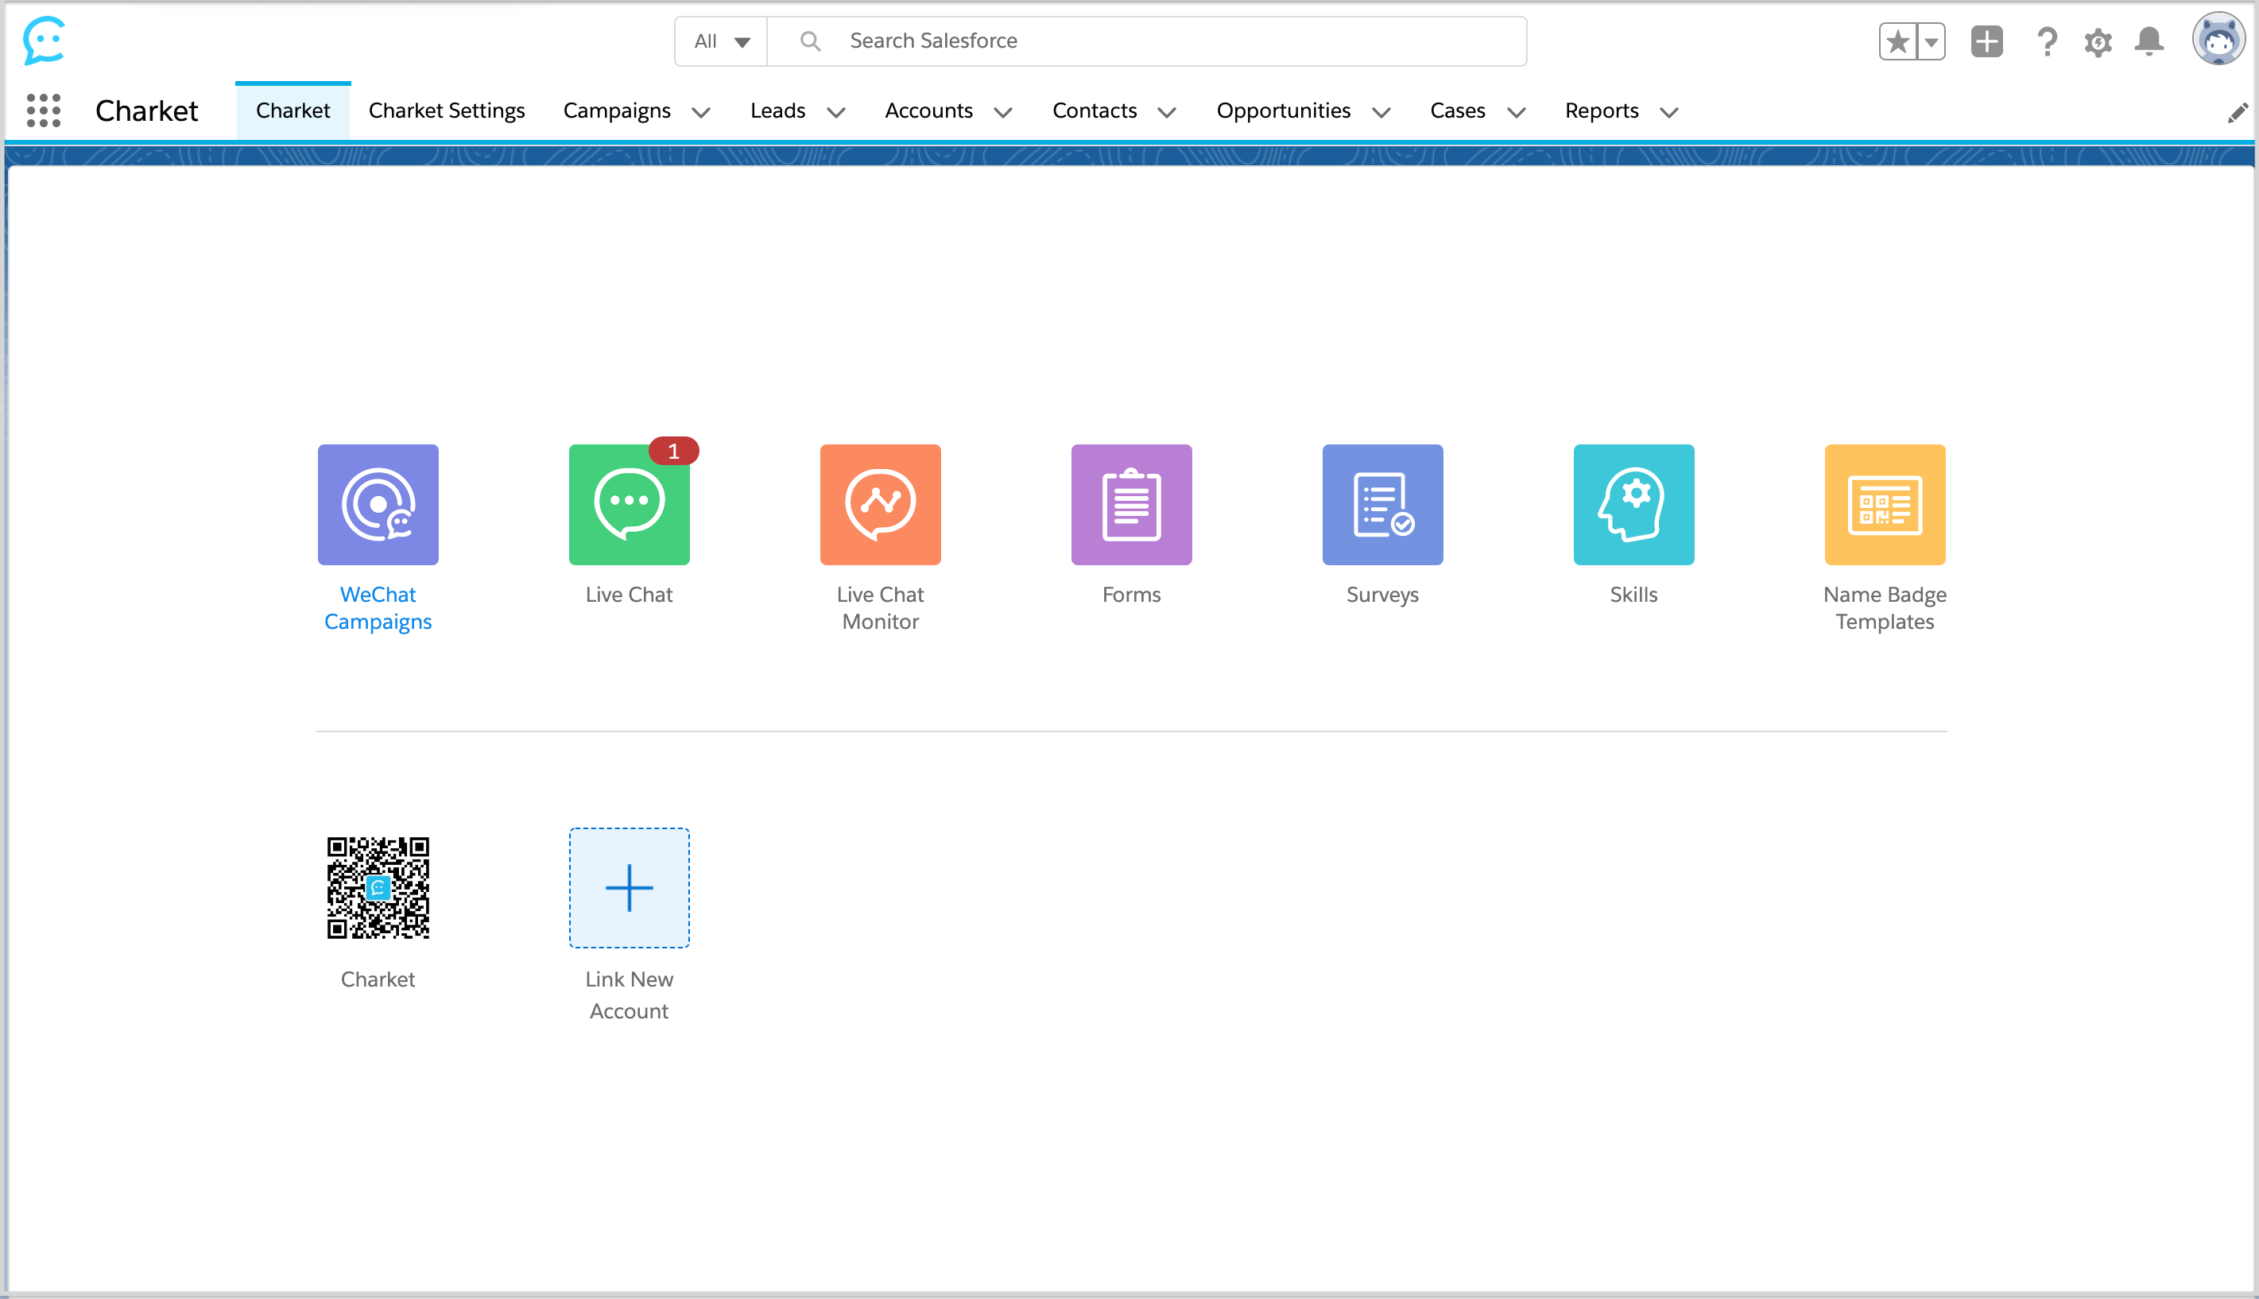Screen dimensions: 2259x1299
Task: Expand the Leads tab chevron
Action: pyautogui.click(x=835, y=112)
